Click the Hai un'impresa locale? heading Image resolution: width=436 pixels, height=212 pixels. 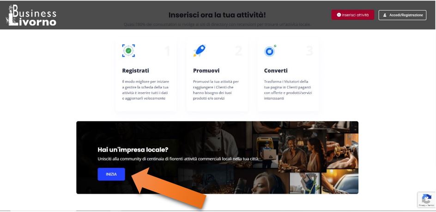(x=133, y=150)
